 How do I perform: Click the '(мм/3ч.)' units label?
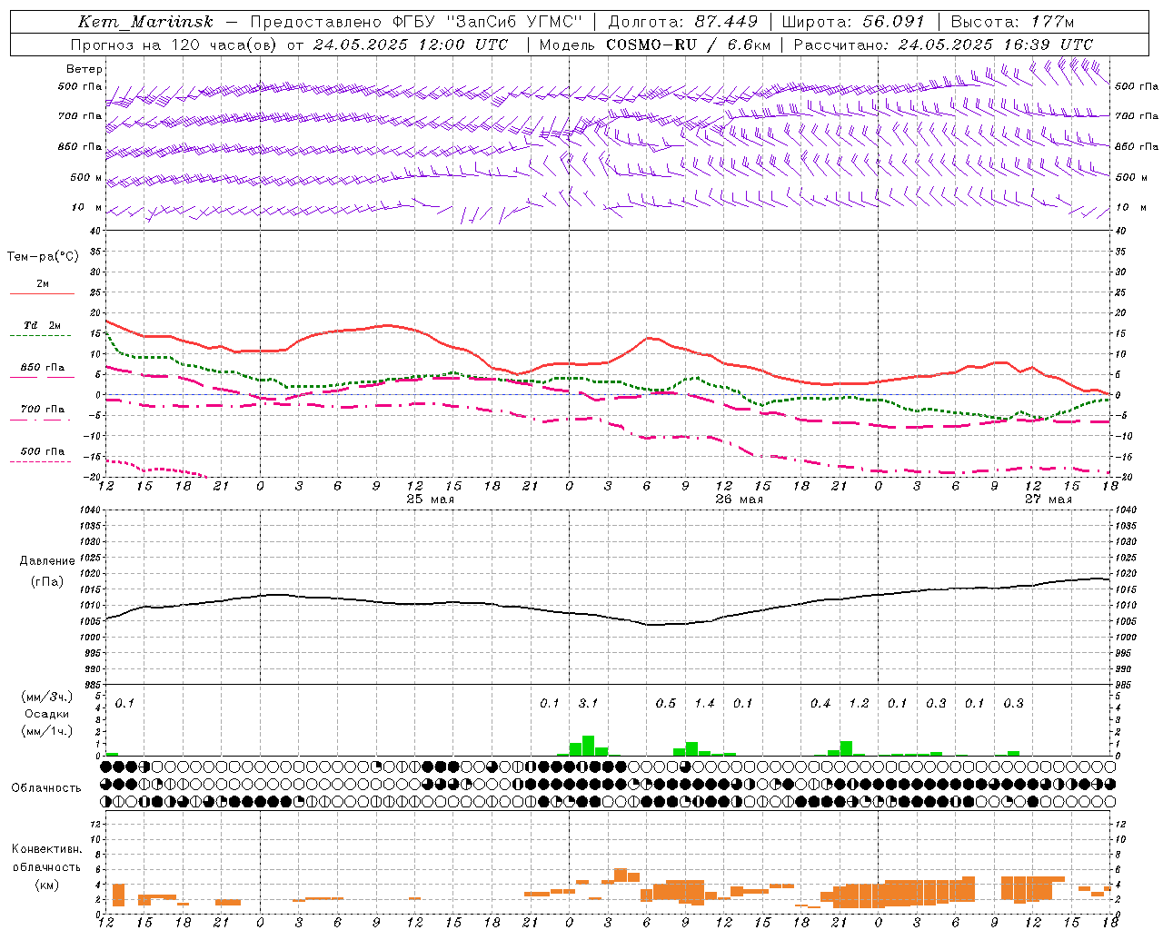click(x=46, y=697)
